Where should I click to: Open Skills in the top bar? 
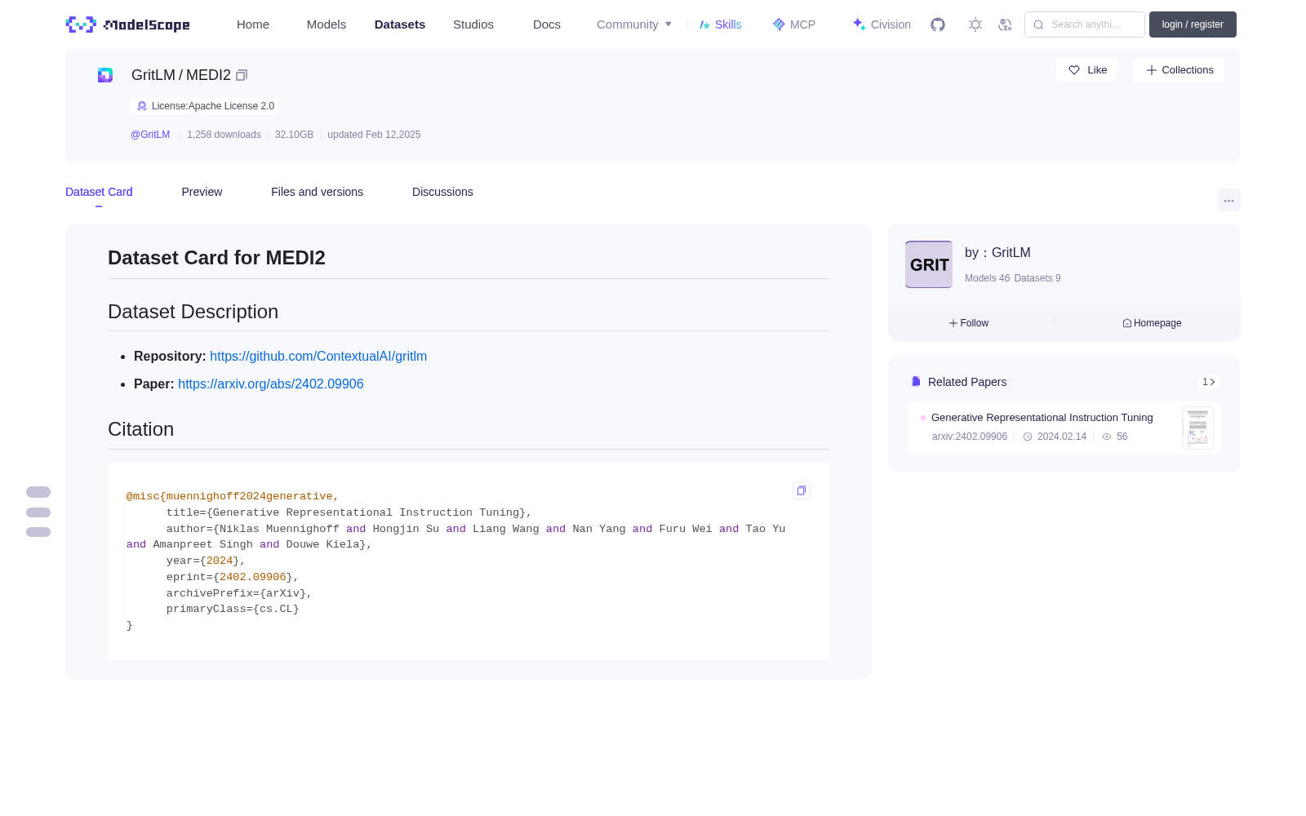pyautogui.click(x=721, y=24)
